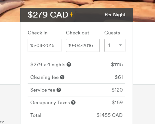Click the listing photo background
This screenshot has height=124, width=155.
pyautogui.click(x=10, y=11)
